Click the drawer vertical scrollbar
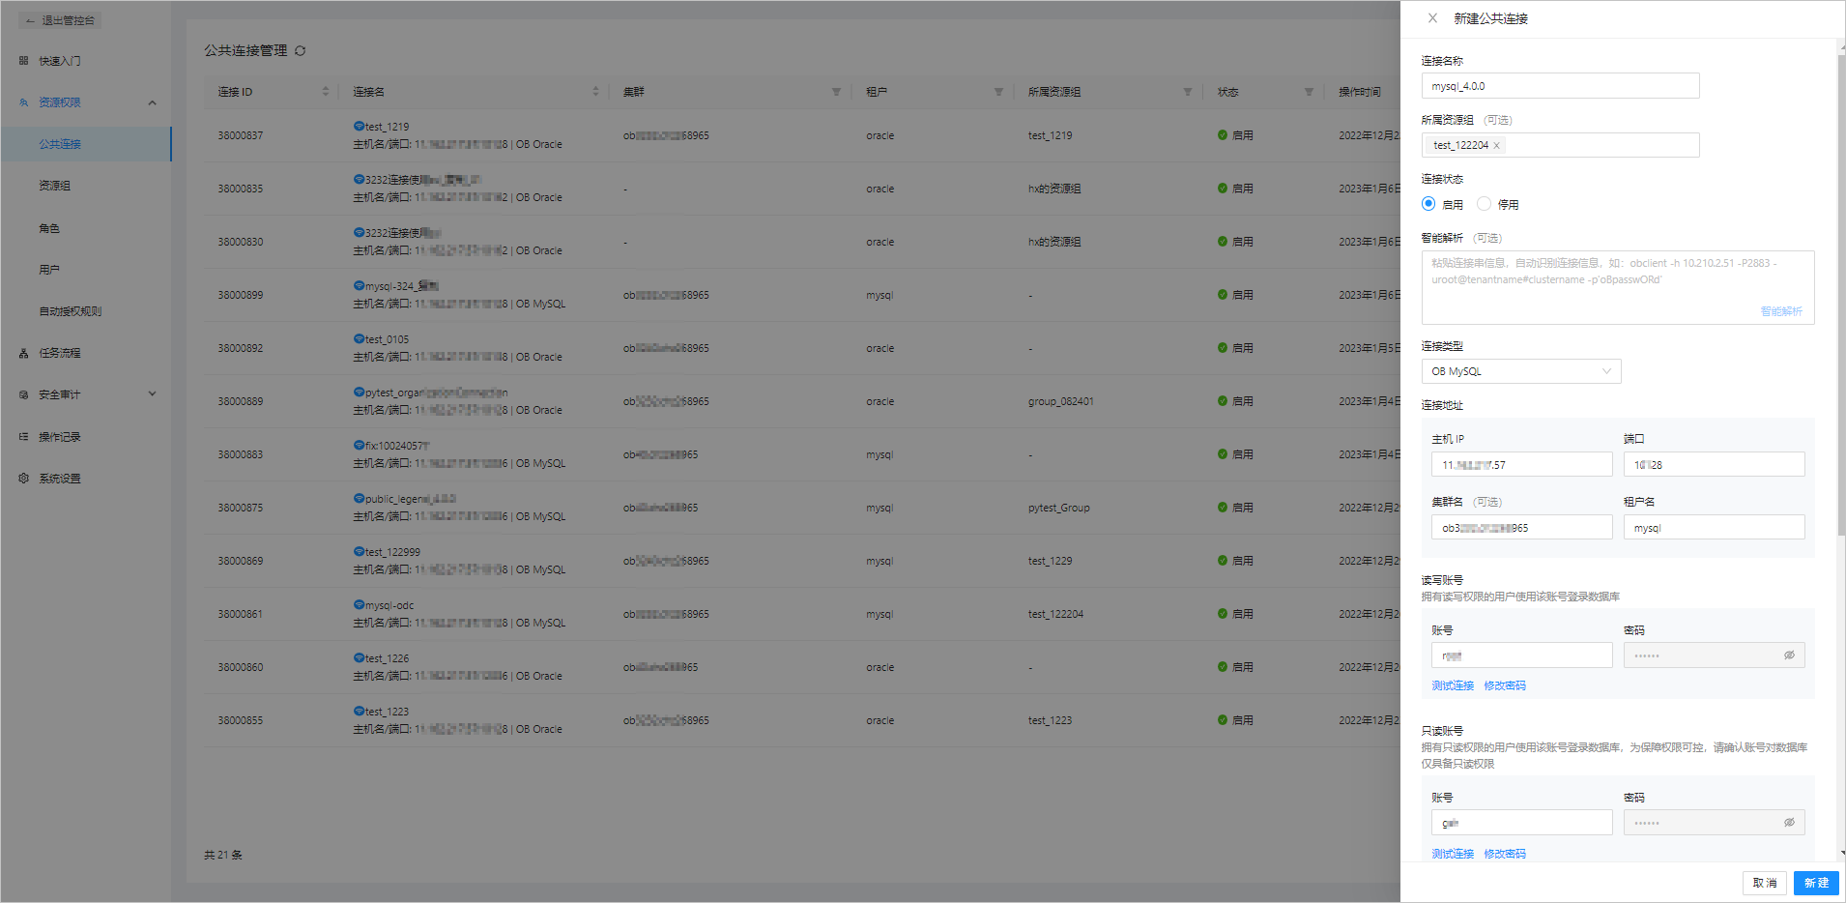 1841,295
